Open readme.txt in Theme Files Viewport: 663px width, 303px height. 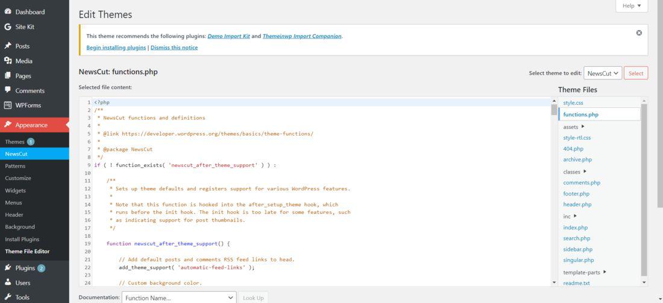tap(576, 283)
